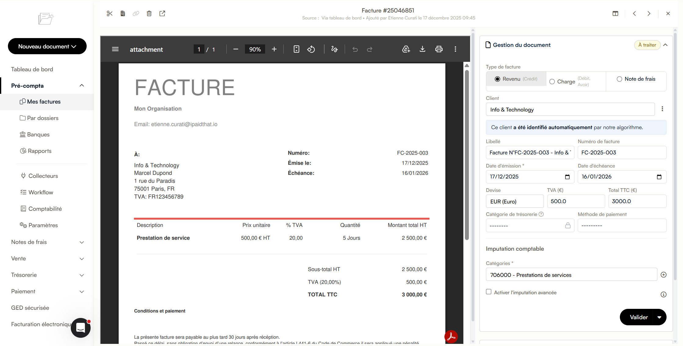Download the PDF attachment

(x=422, y=49)
